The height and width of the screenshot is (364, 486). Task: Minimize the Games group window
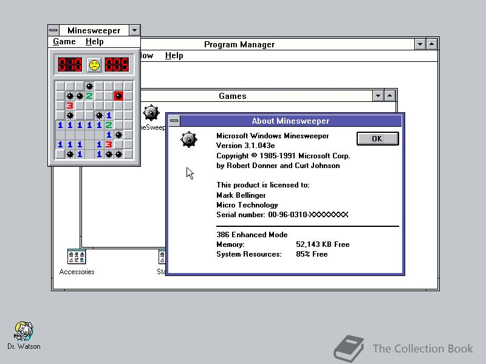378,96
